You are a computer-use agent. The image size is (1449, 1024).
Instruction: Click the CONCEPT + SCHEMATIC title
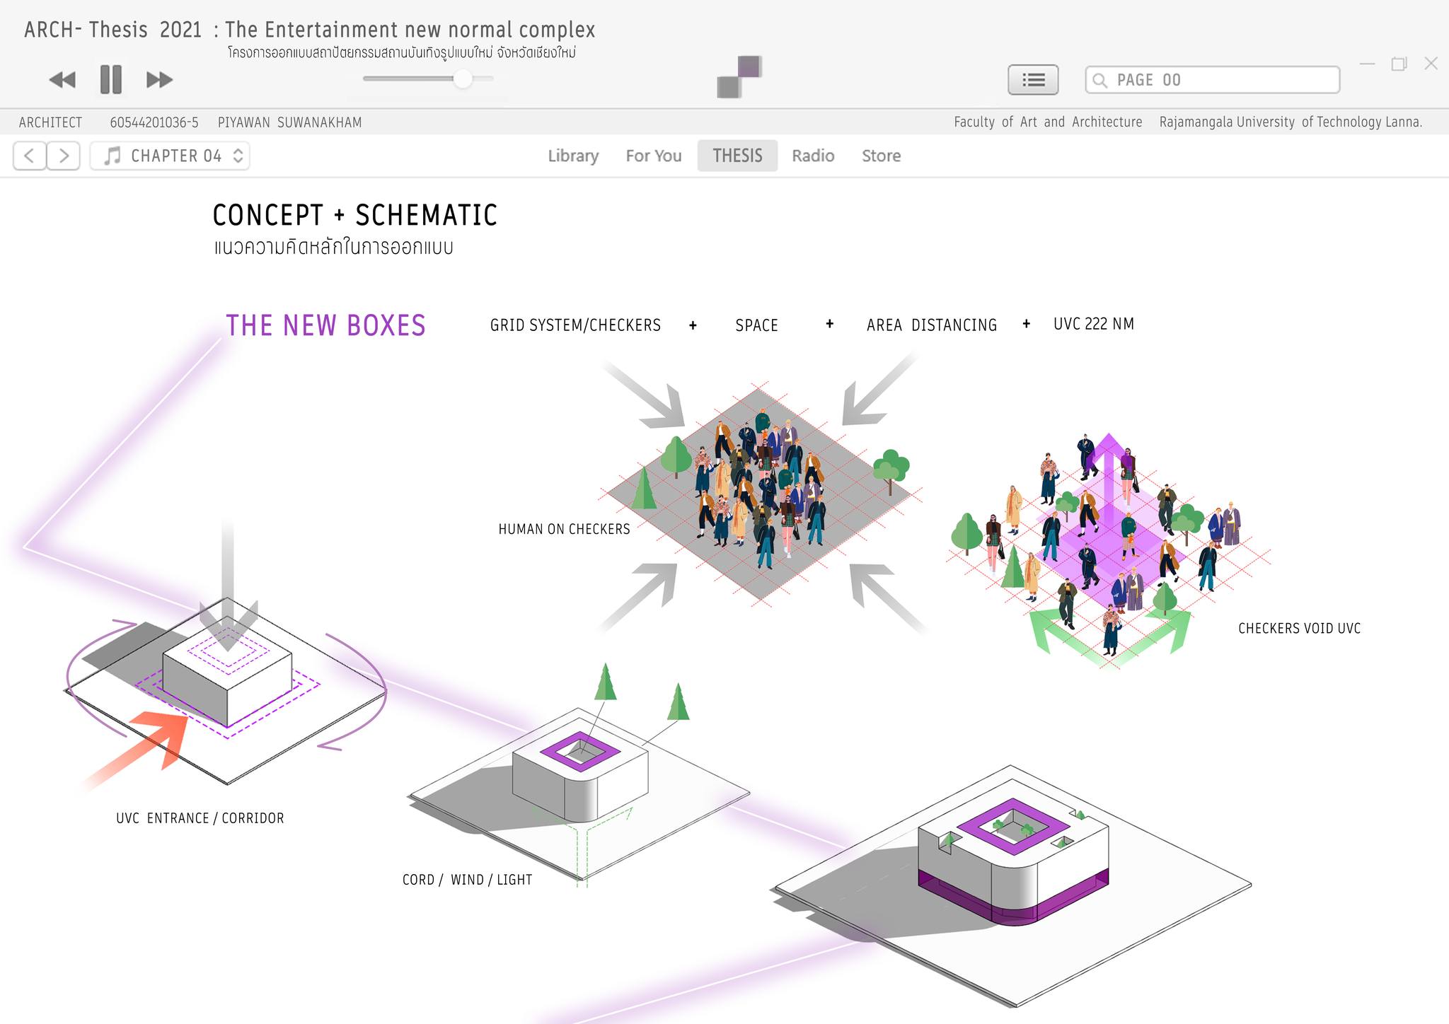[355, 215]
